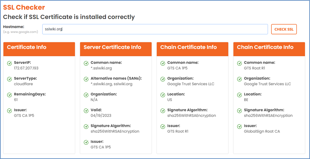Click the Location value US

click(x=170, y=100)
